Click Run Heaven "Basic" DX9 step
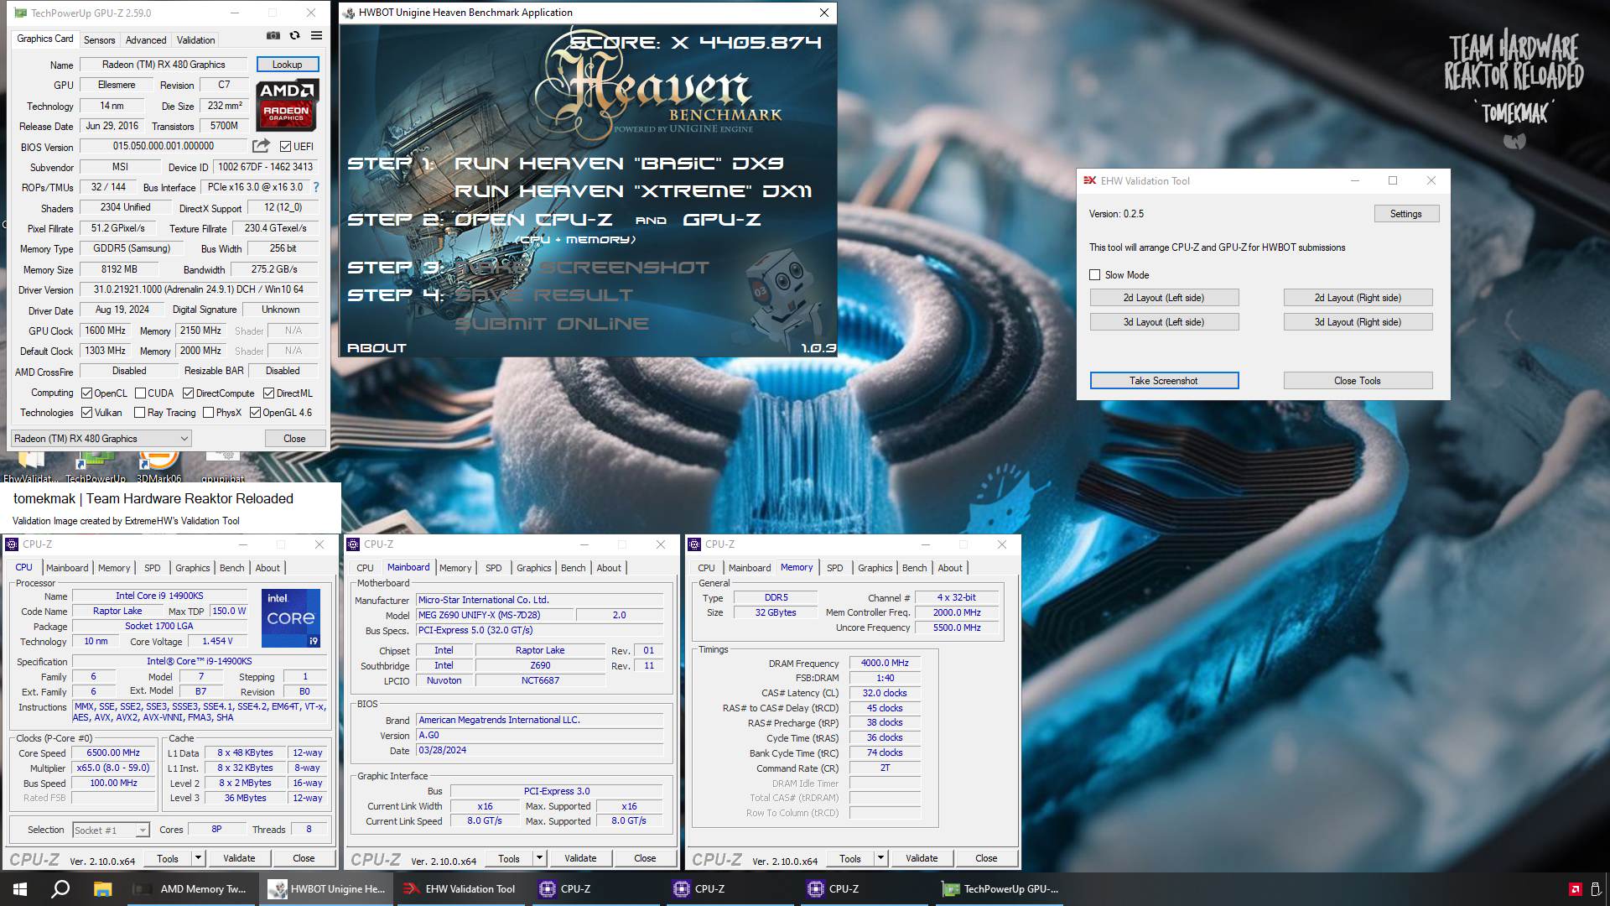Screen dimensions: 1610x906 click(x=619, y=164)
